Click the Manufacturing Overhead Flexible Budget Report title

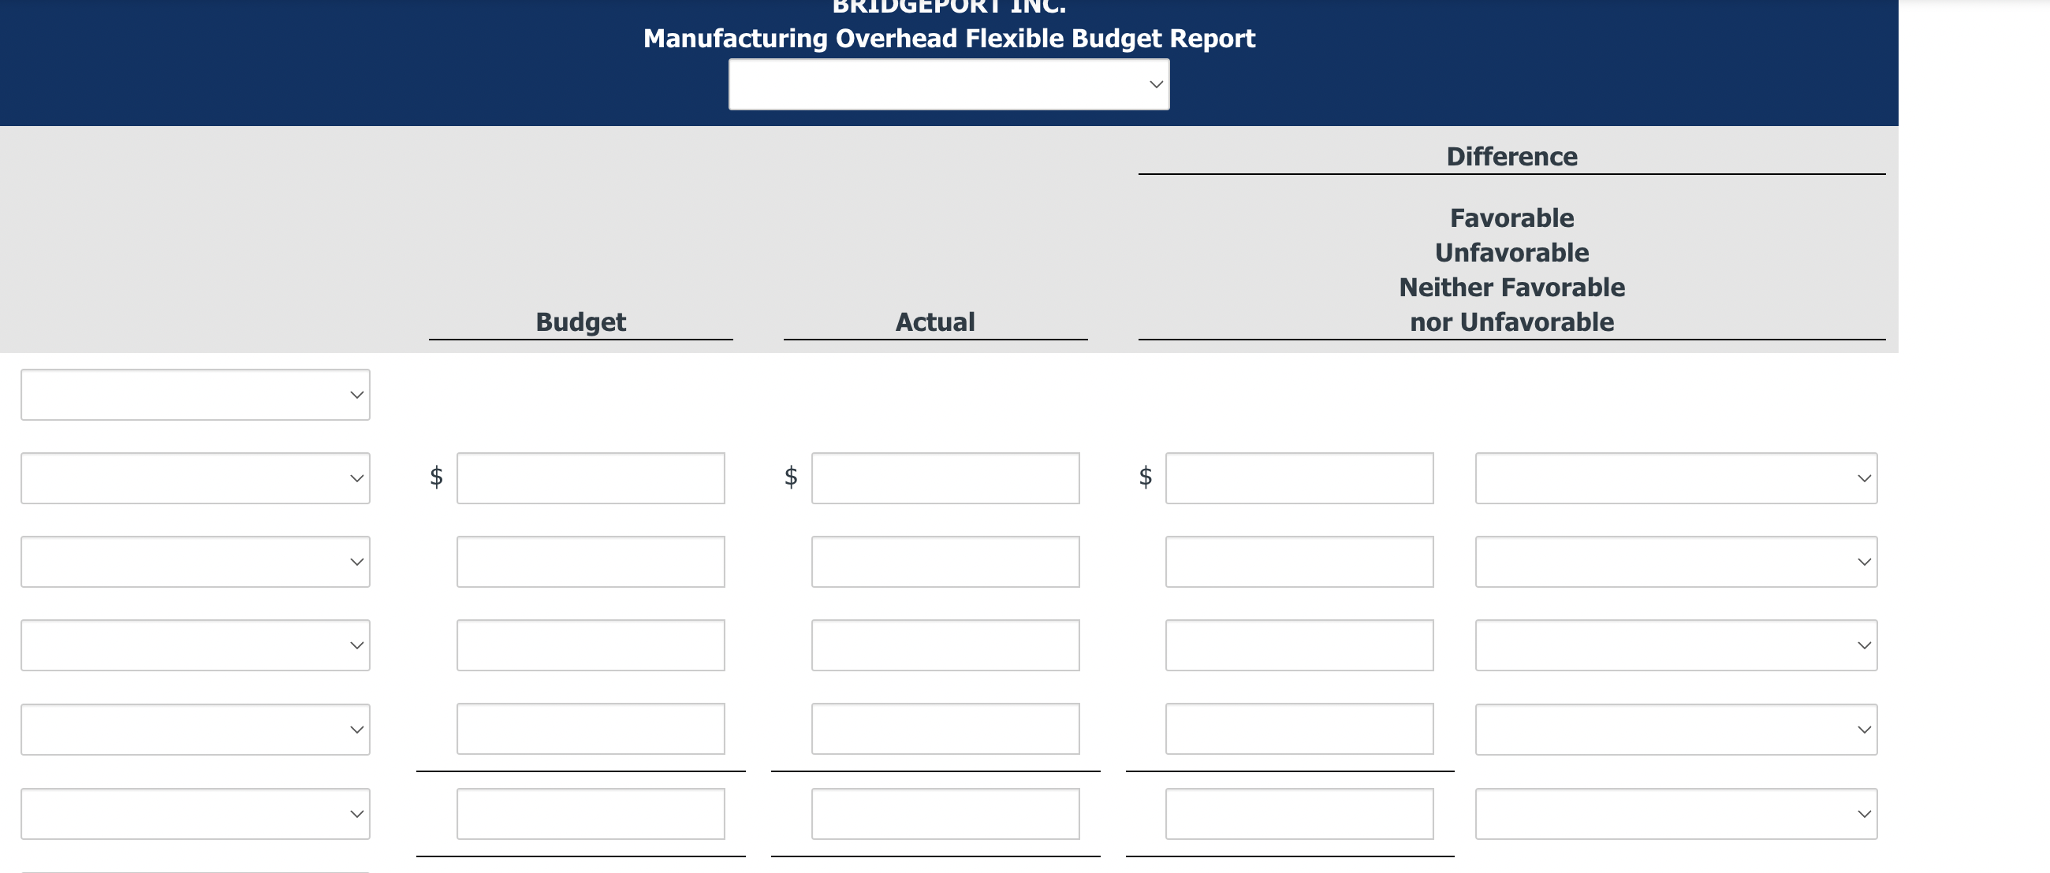pyautogui.click(x=949, y=38)
